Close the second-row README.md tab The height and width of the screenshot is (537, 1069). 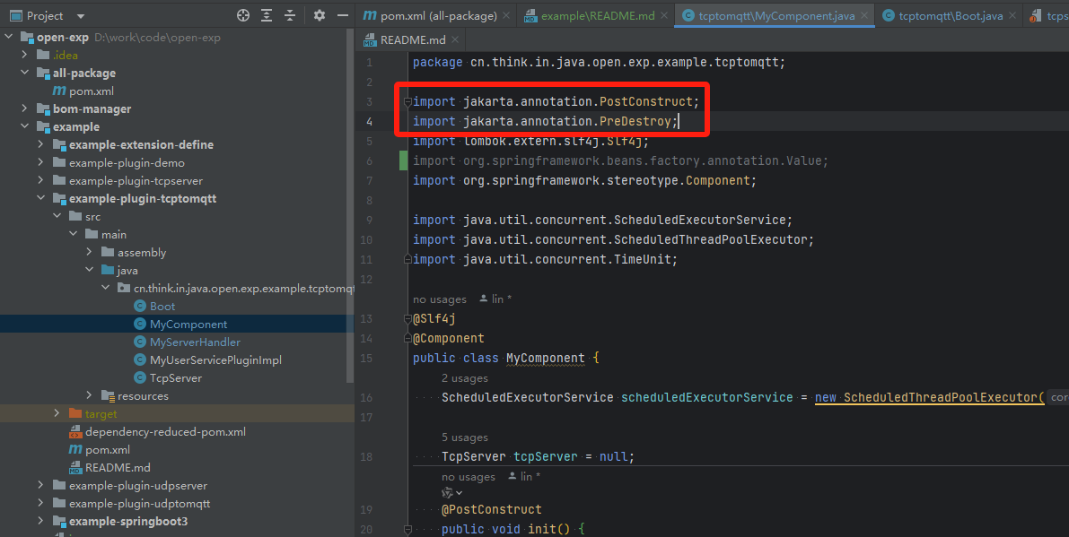(455, 40)
